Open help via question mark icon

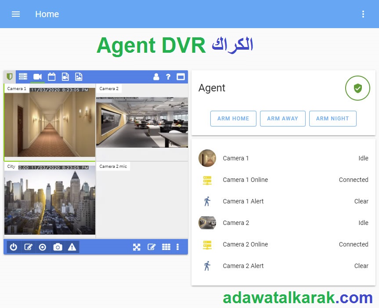[168, 77]
